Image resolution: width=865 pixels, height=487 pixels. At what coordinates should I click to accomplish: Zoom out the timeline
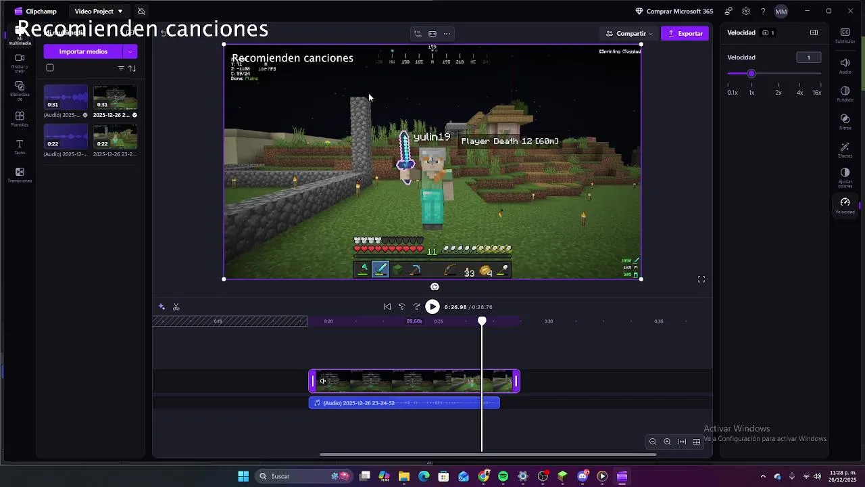653,442
